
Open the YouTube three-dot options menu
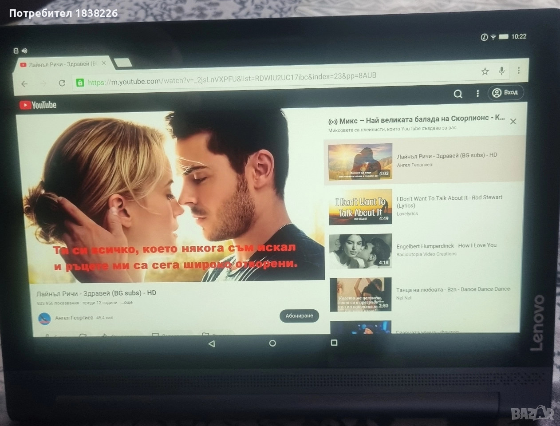coord(477,94)
